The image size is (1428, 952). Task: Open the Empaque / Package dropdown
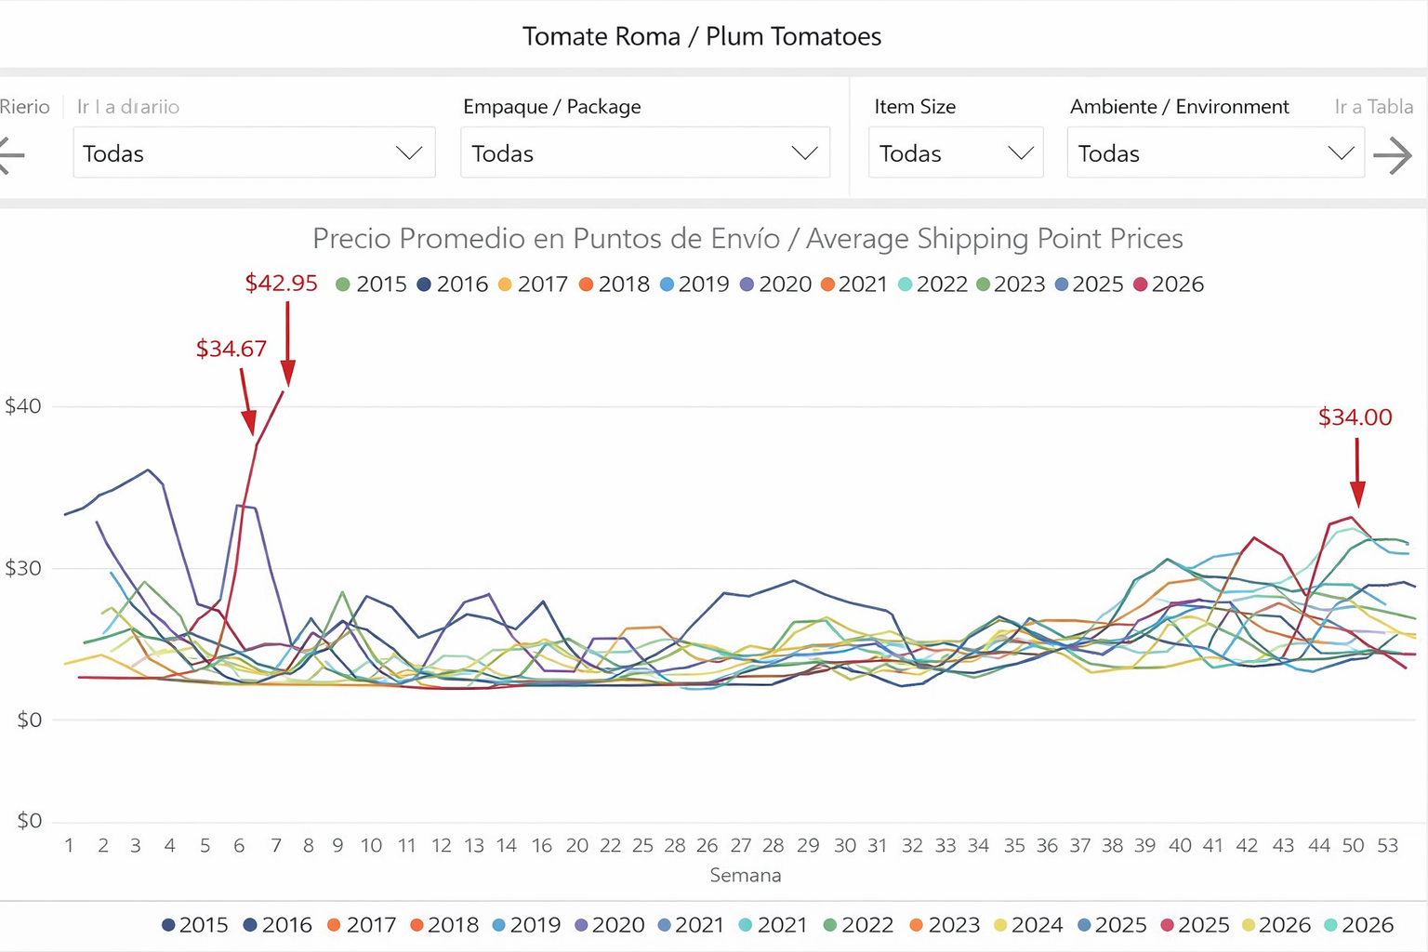[645, 153]
